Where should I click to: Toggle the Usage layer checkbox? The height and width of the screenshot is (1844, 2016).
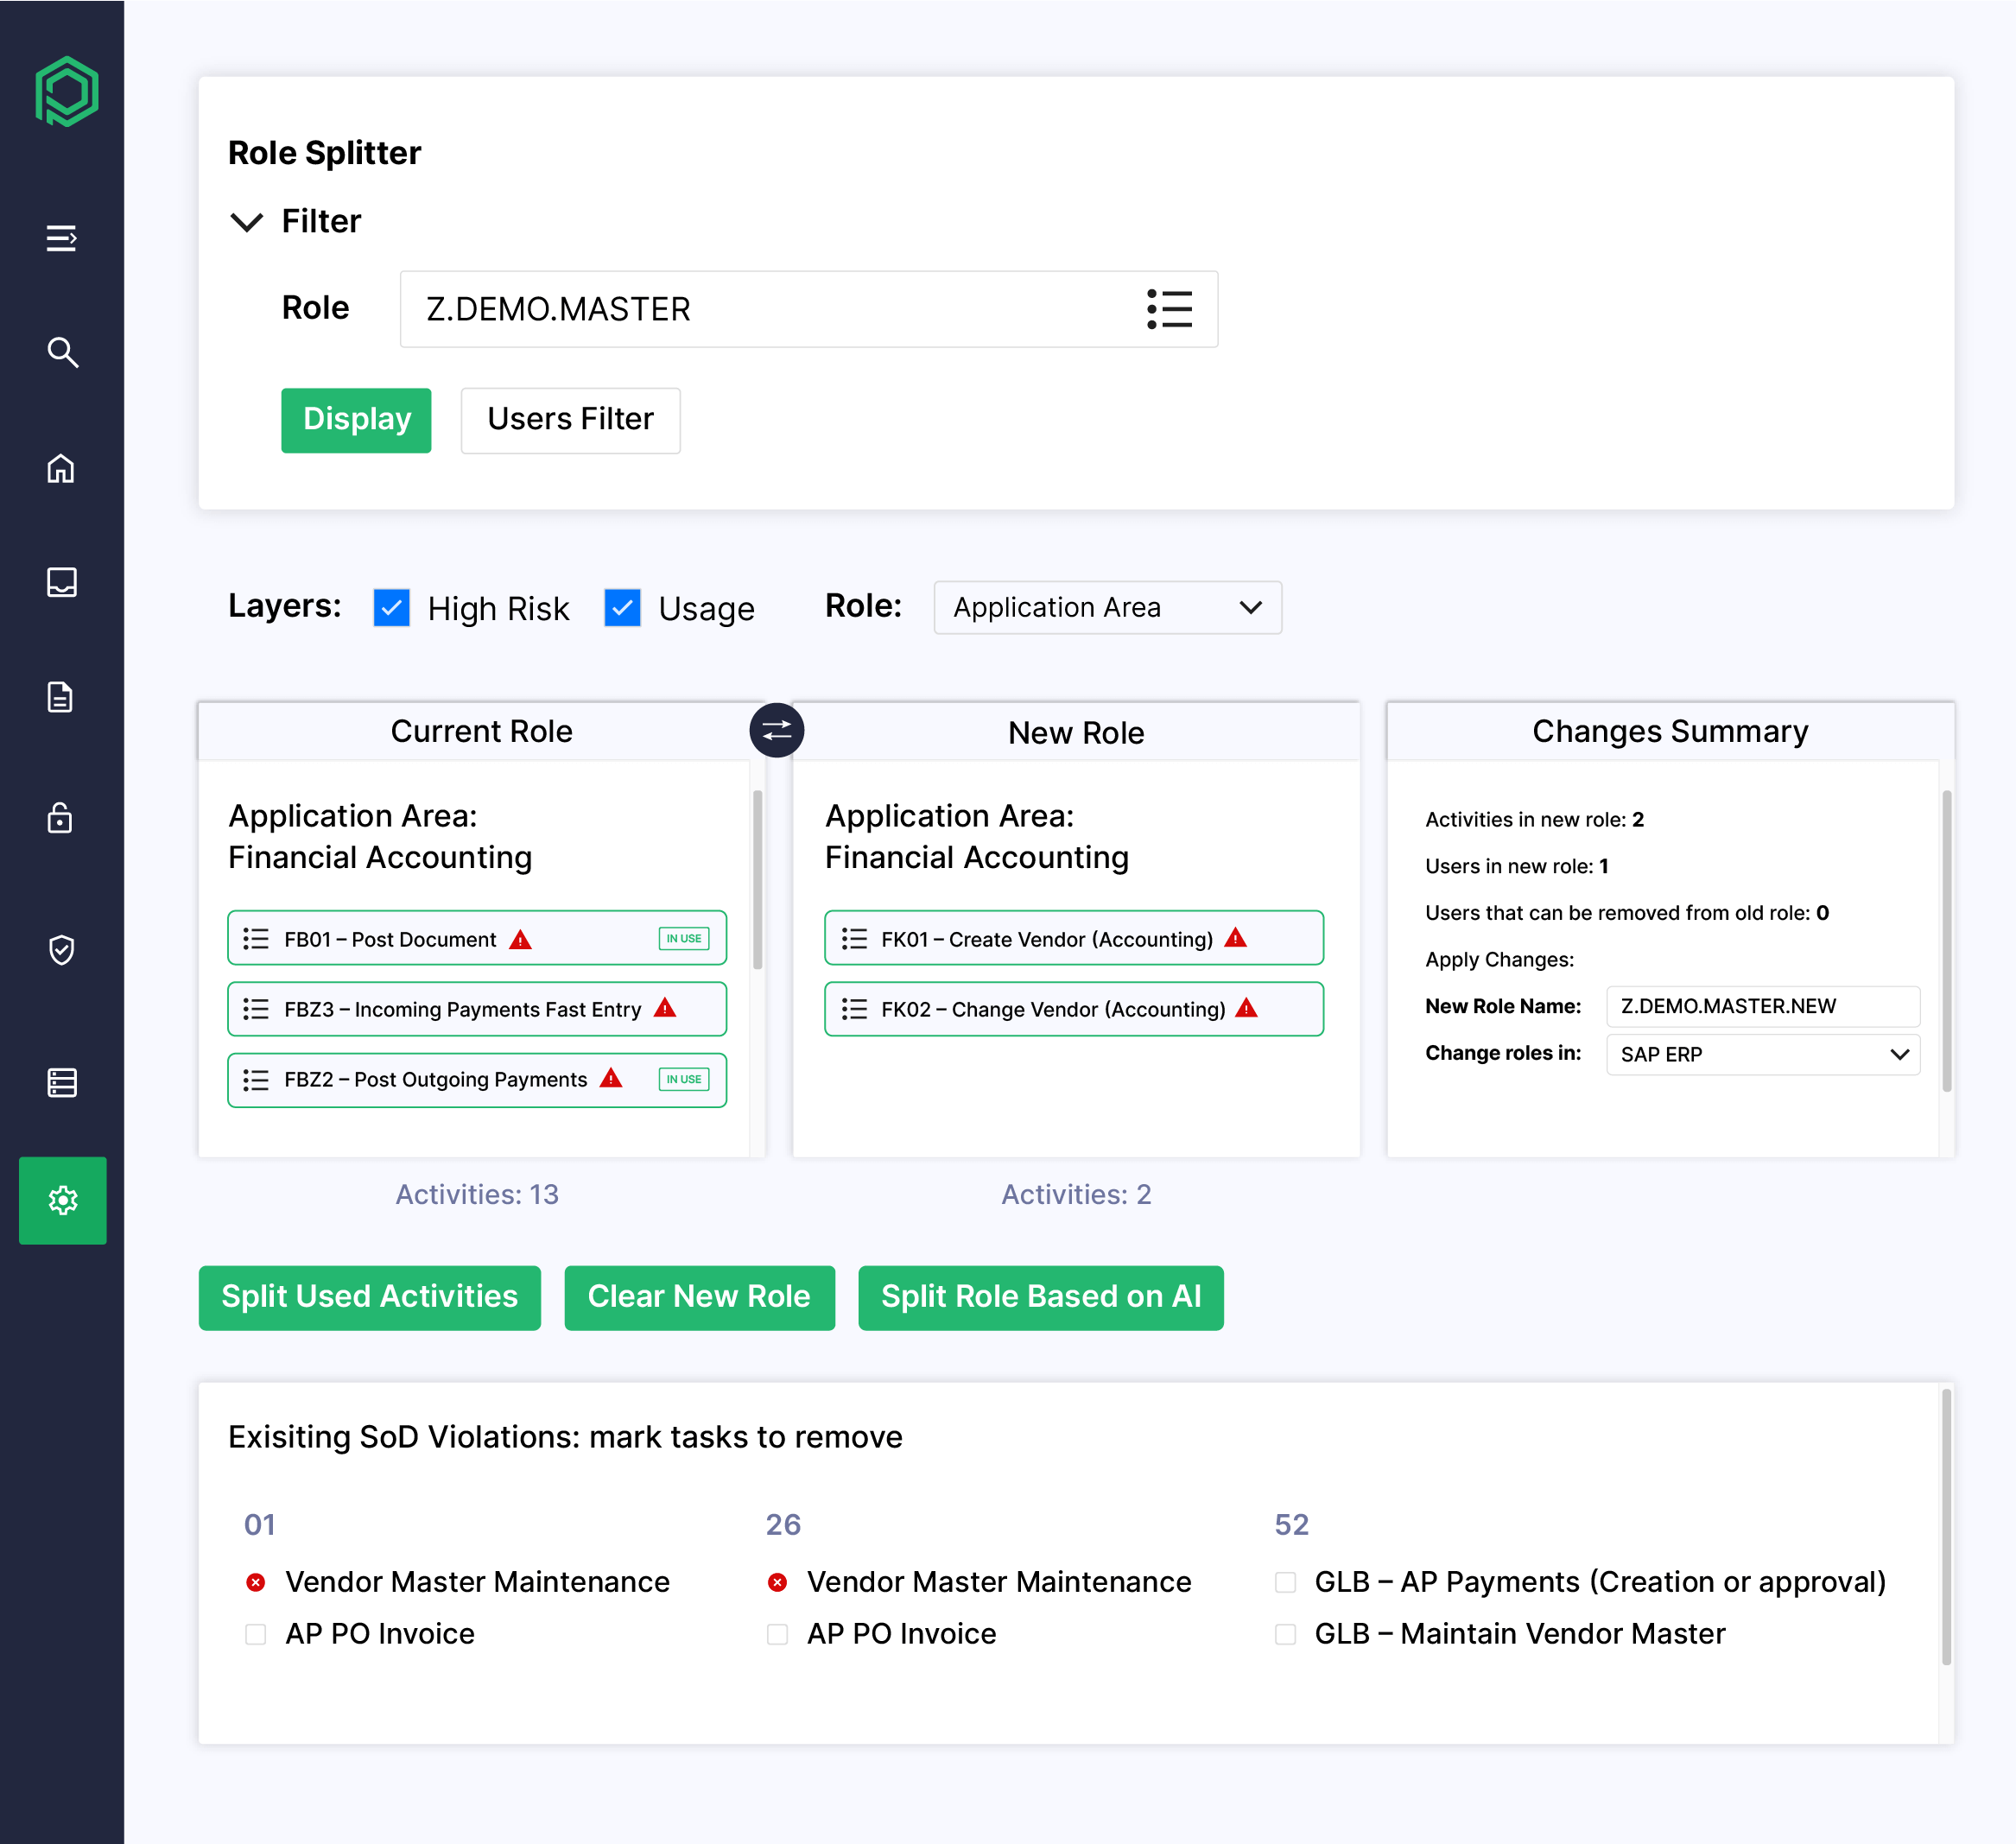pos(622,608)
